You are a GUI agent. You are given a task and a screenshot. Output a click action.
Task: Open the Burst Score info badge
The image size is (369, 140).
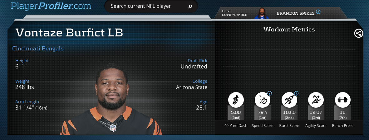[x=297, y=93]
